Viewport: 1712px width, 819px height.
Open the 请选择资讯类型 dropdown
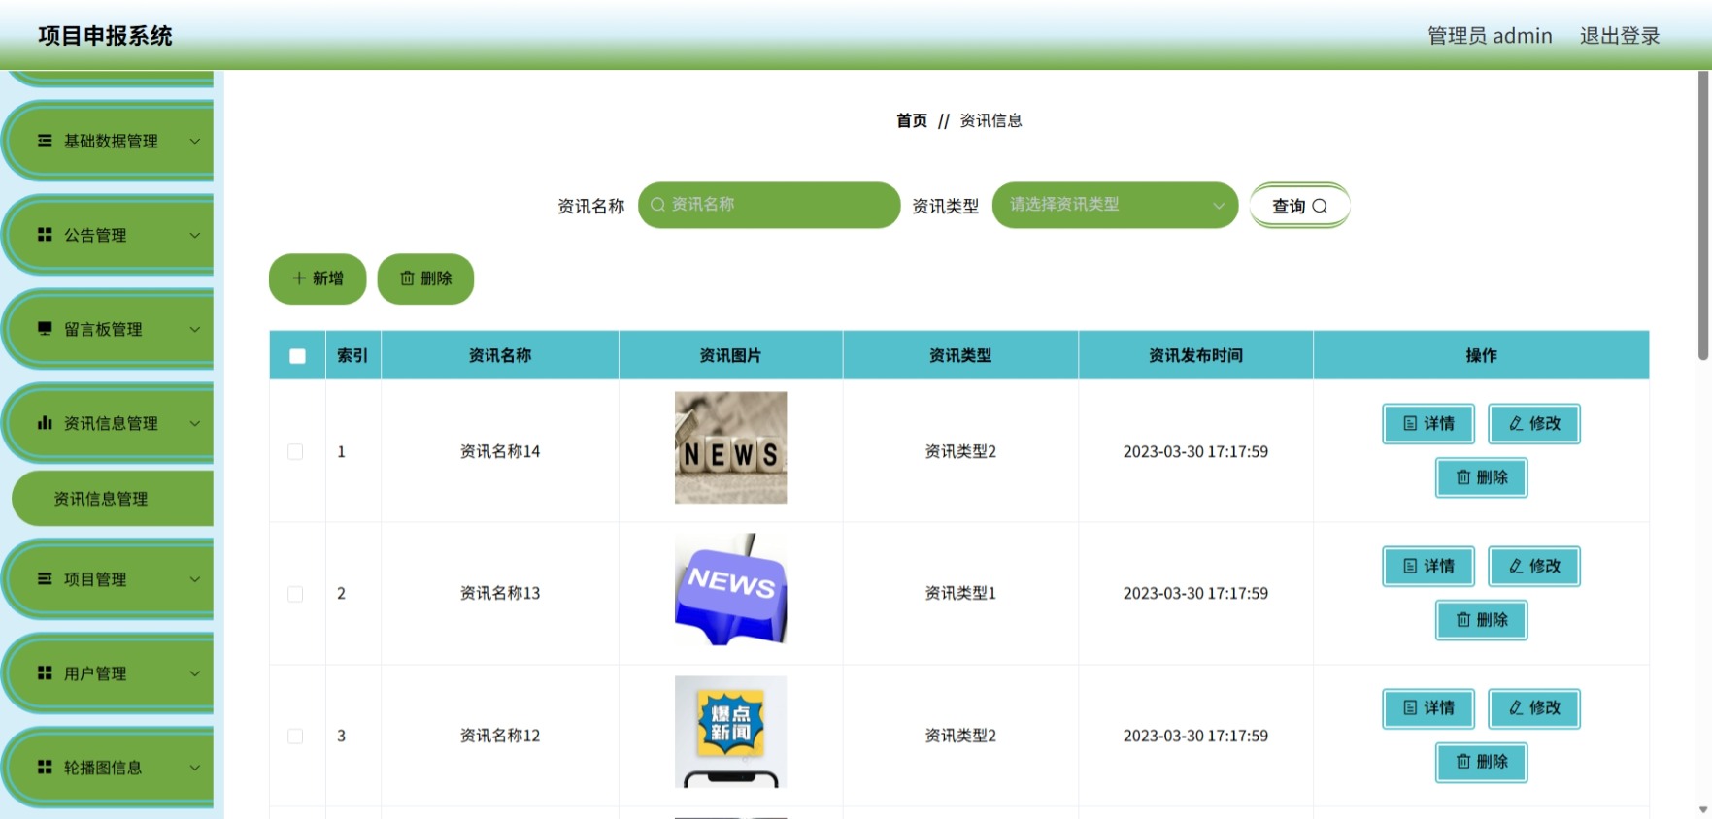coord(1115,205)
